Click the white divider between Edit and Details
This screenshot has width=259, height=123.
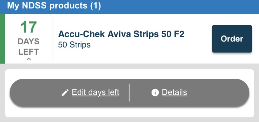coord(129,92)
